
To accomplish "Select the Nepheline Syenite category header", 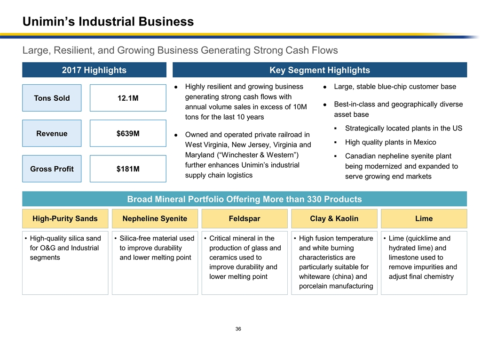I will tap(155, 218).
